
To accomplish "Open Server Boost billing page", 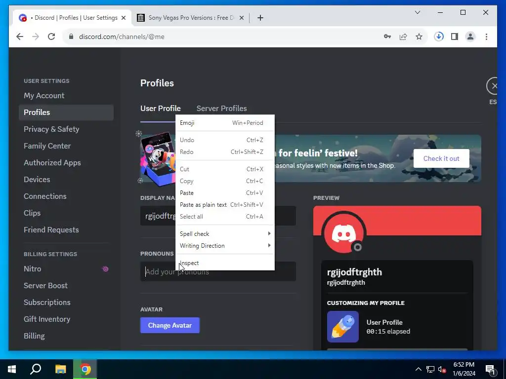I will click(x=66, y=286).
